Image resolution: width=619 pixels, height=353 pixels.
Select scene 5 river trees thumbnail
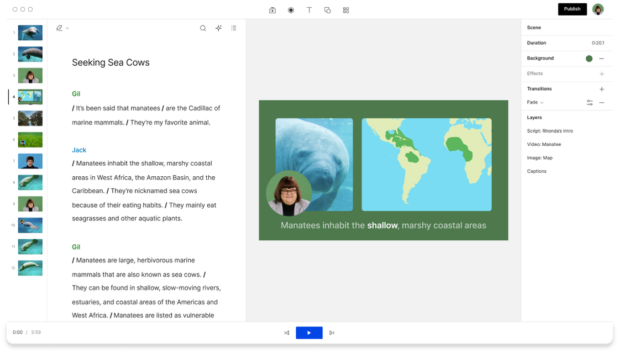[30, 118]
